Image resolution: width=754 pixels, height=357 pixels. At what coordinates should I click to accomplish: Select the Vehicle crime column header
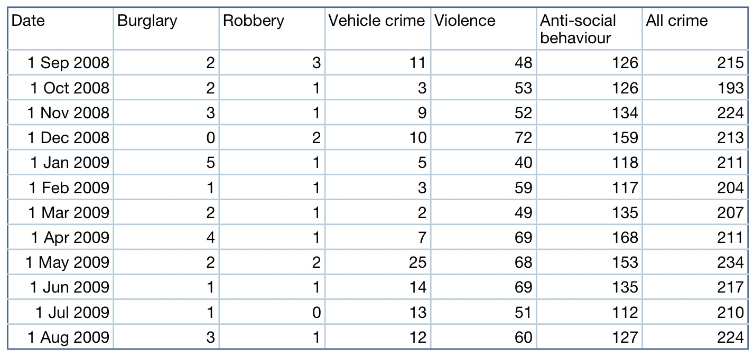pos(377,21)
